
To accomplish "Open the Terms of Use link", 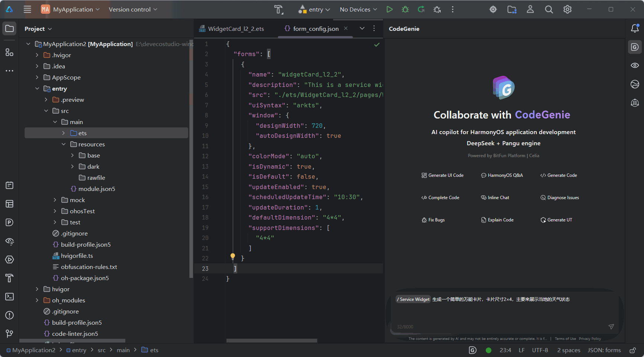I will pyautogui.click(x=565, y=339).
